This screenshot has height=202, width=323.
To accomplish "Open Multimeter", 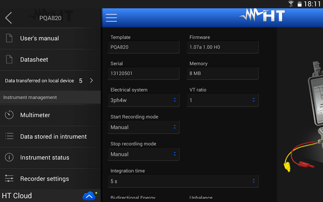I will coord(50,115).
